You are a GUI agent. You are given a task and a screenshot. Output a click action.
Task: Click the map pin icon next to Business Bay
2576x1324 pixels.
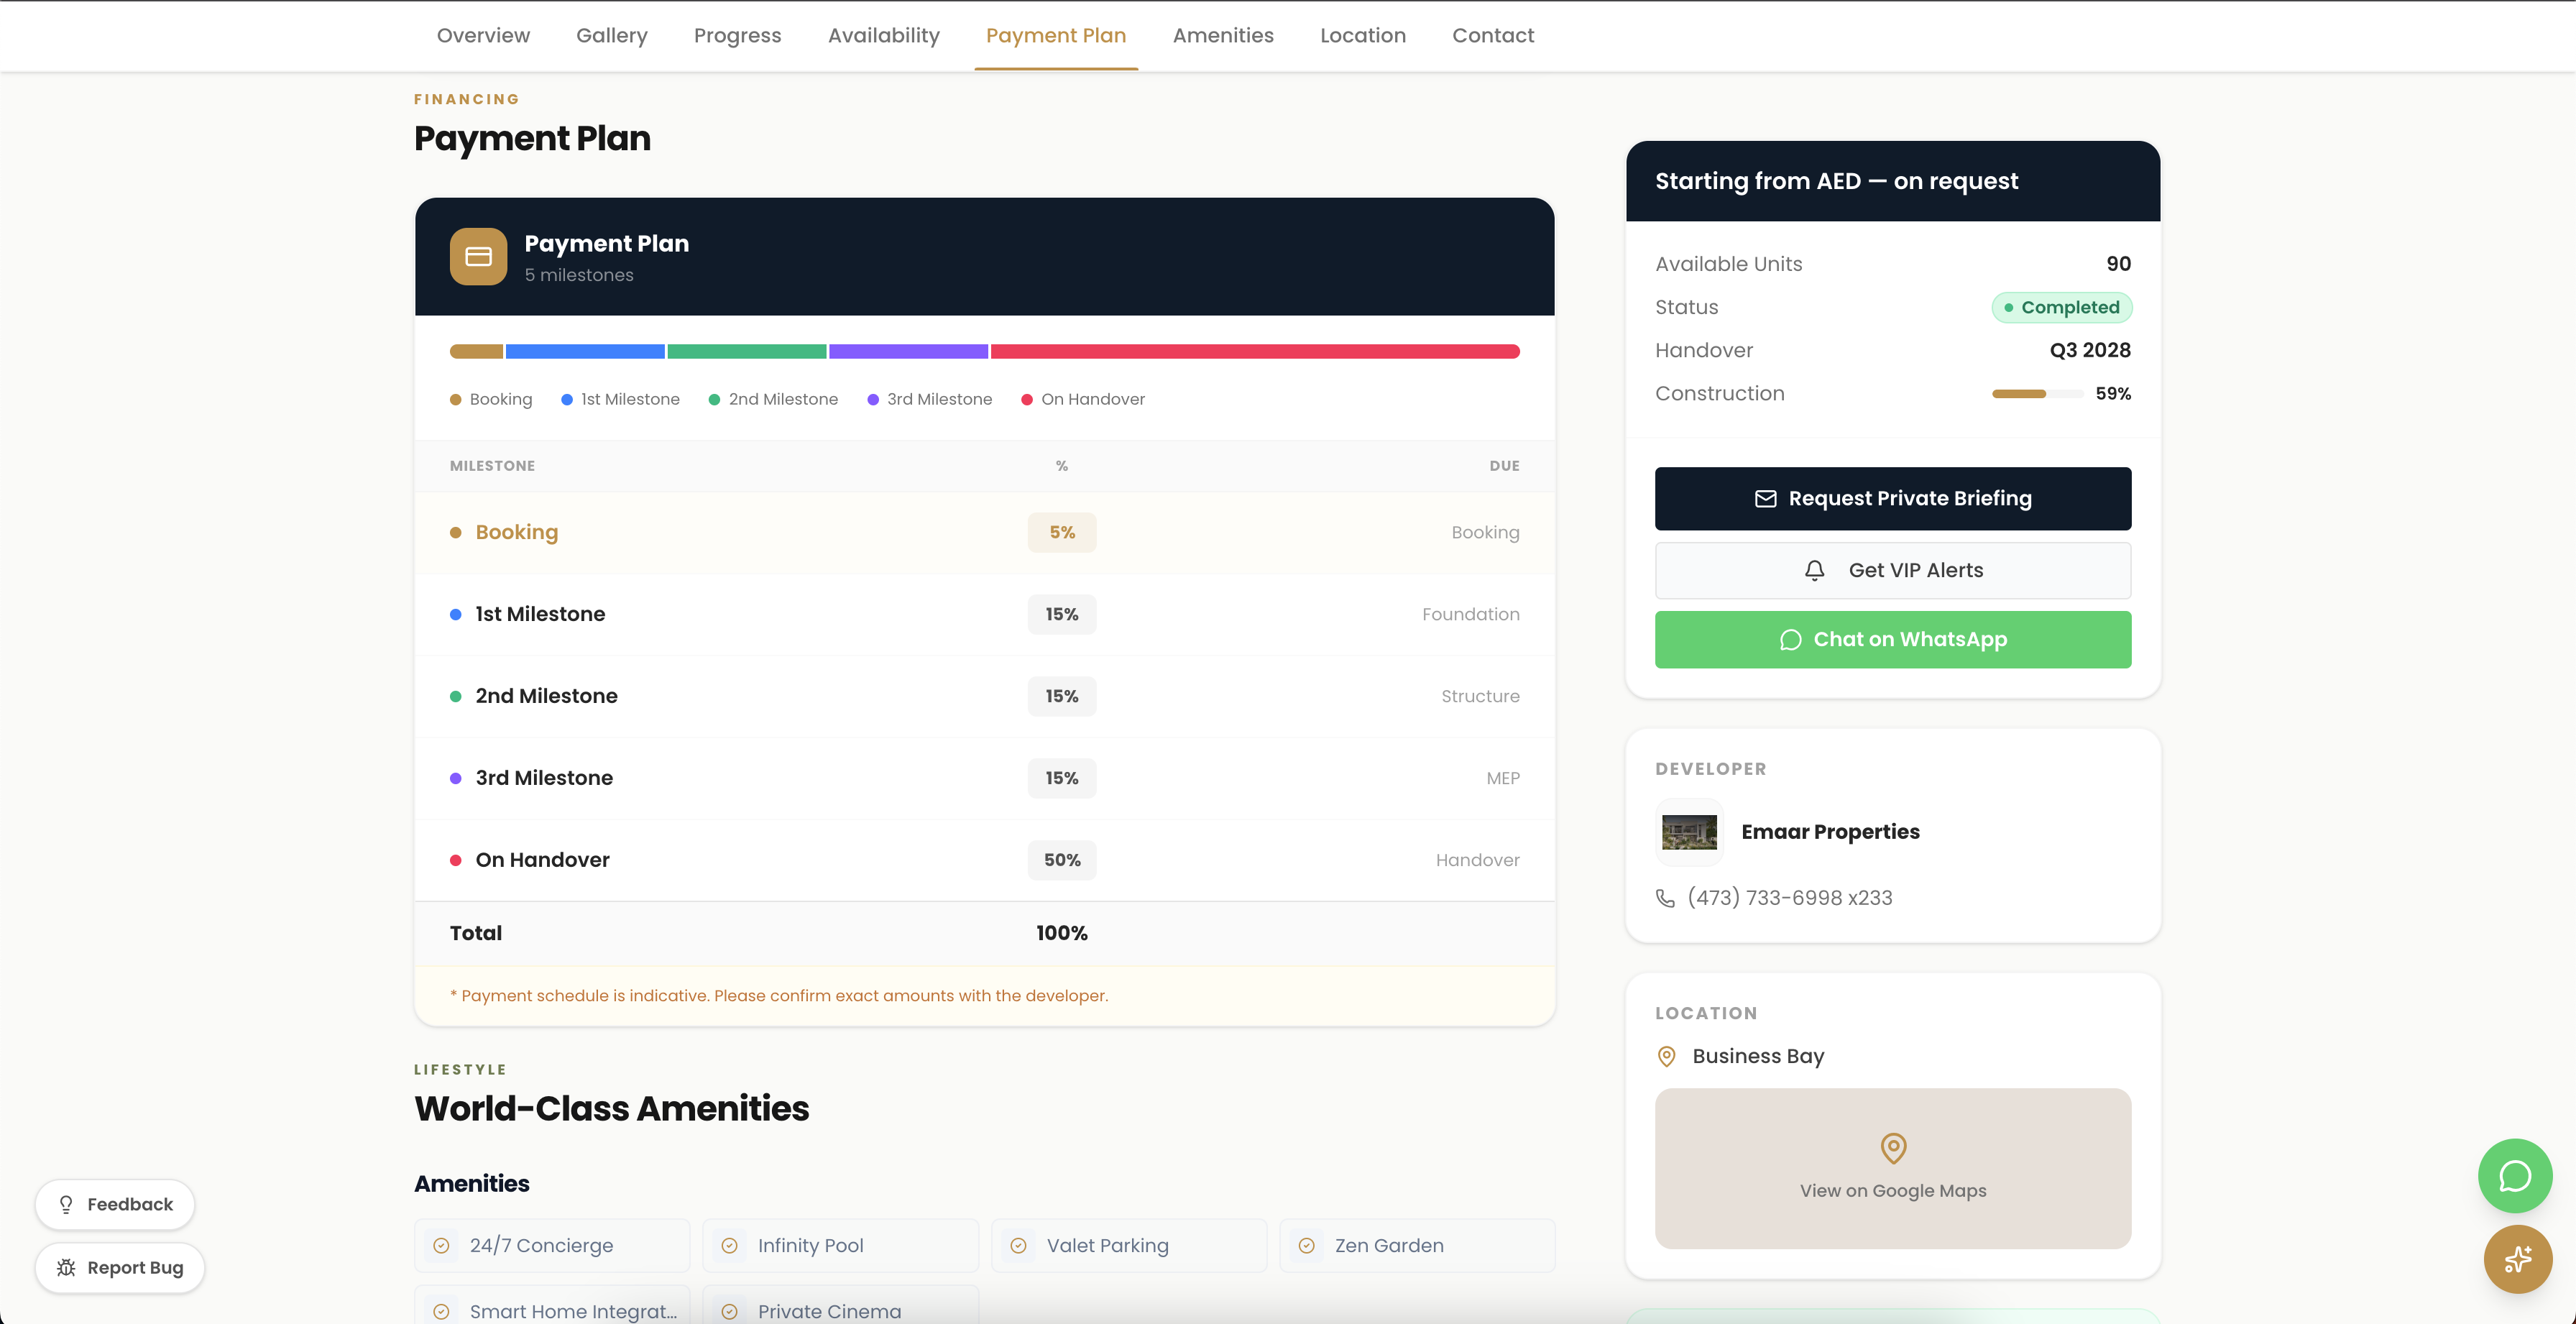point(1666,1056)
